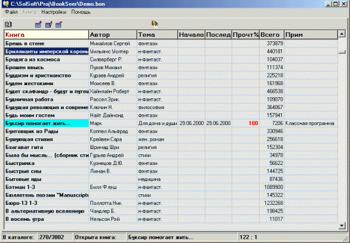This screenshot has width=350, height=243.
Task: Open the Книга menu
Action: point(29,12)
